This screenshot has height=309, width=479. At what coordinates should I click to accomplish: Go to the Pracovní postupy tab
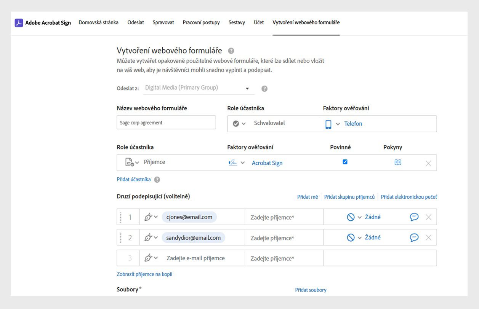[x=201, y=22]
